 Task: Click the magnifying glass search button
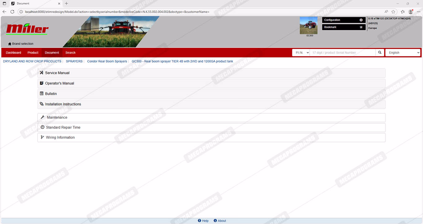380,53
